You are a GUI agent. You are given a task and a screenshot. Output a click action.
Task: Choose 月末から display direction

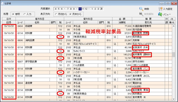(x=70, y=14)
